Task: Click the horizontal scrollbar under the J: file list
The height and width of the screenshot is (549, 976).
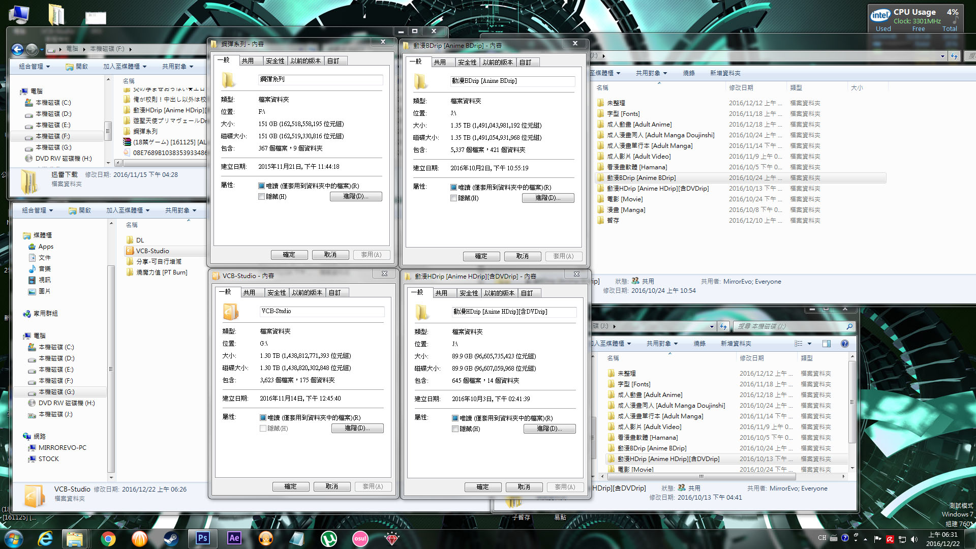Action: pos(701,477)
